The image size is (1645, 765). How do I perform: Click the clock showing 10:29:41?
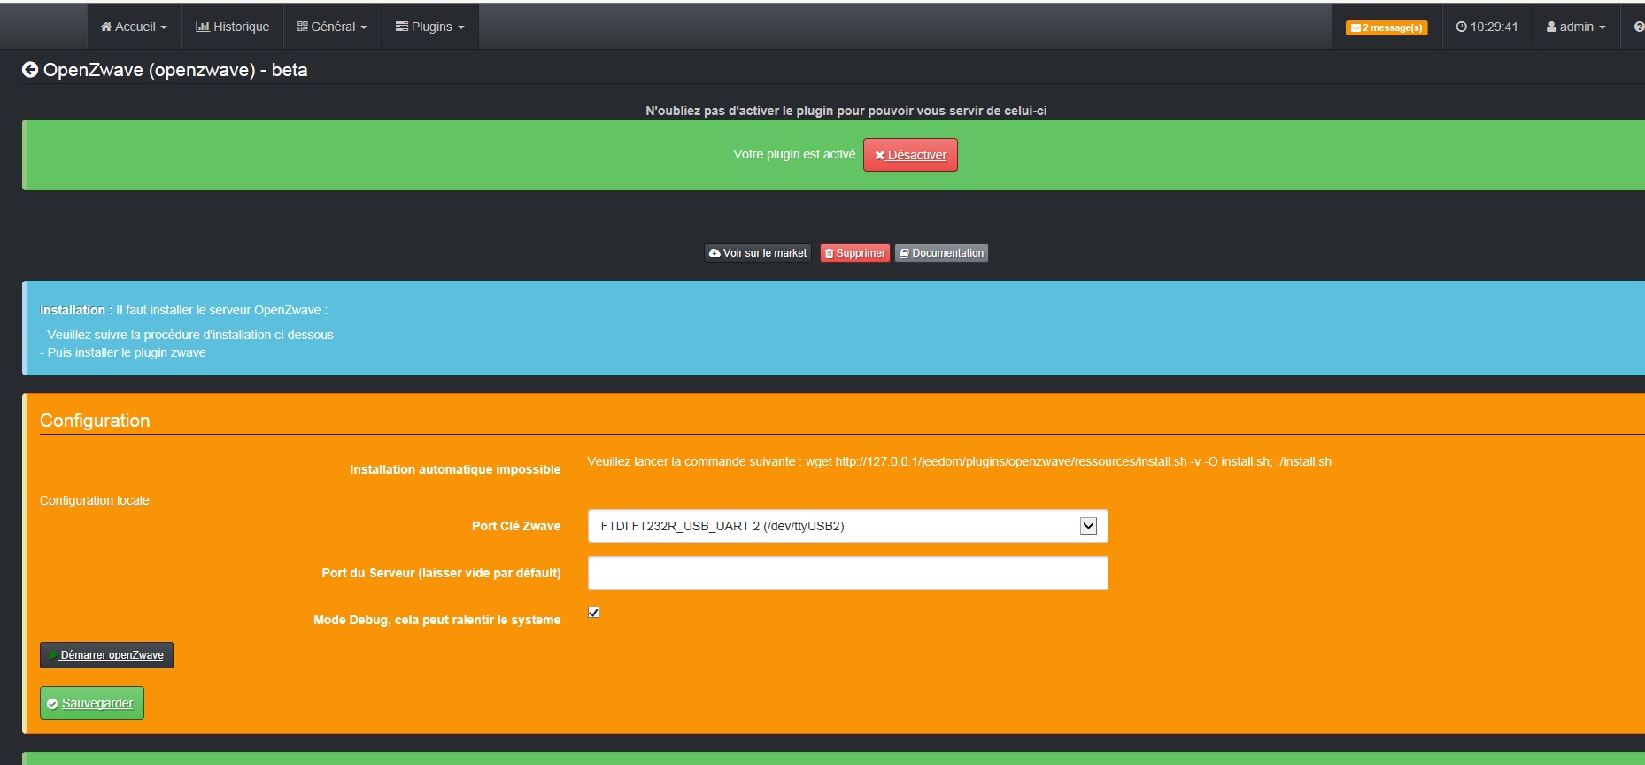click(1487, 27)
